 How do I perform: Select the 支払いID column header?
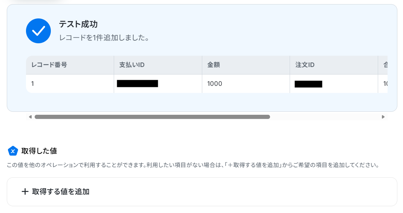coord(158,65)
